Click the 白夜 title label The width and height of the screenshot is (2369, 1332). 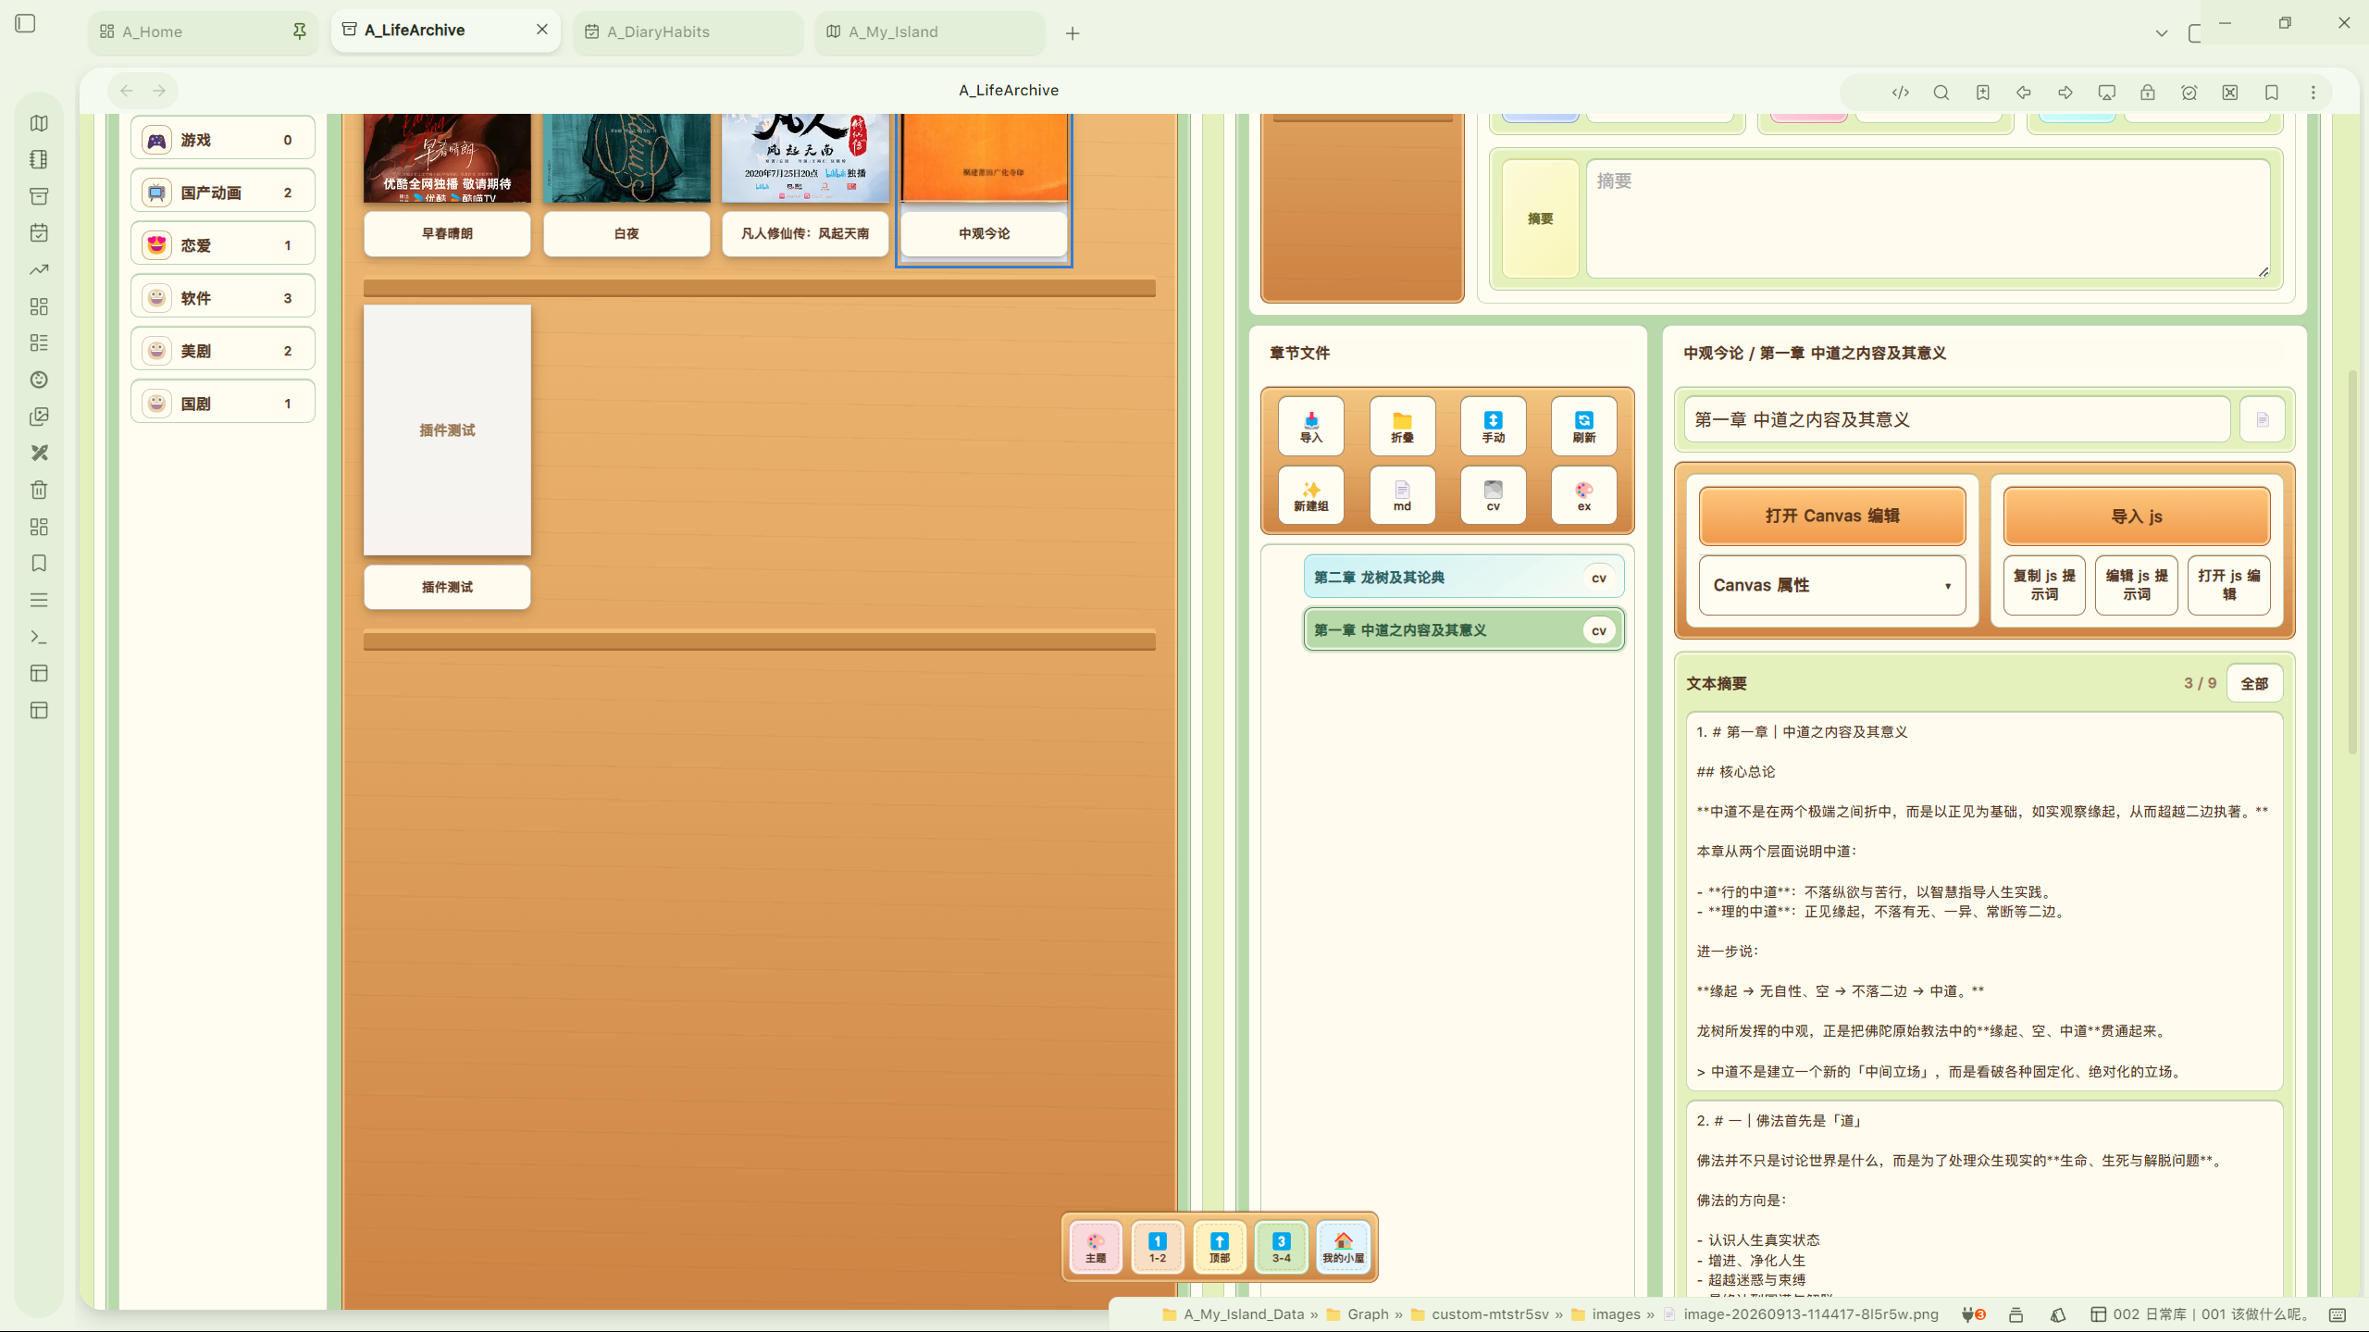point(626,233)
